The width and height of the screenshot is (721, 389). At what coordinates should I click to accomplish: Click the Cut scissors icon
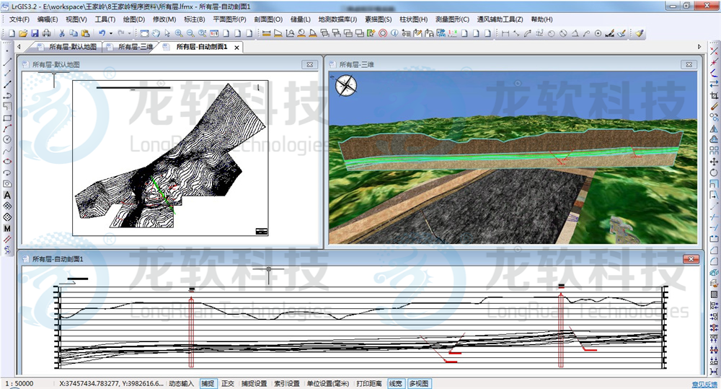pos(62,33)
